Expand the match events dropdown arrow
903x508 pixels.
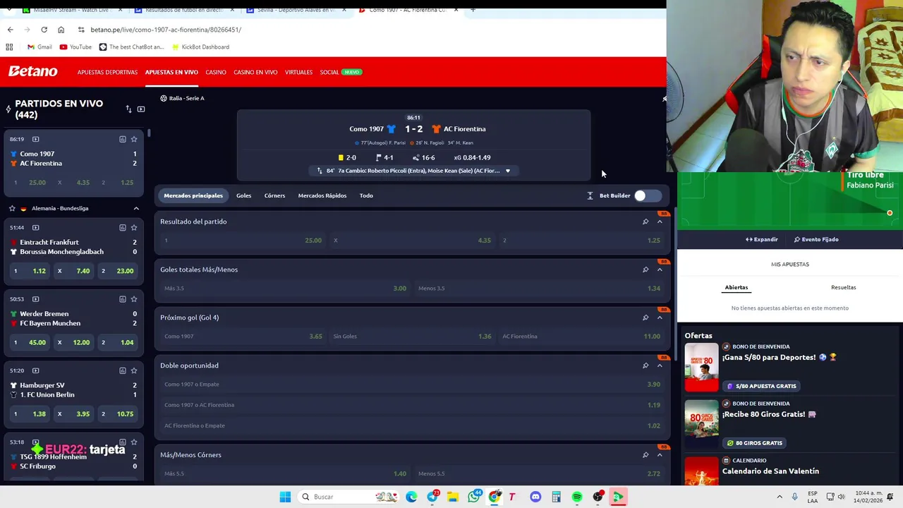[507, 171]
